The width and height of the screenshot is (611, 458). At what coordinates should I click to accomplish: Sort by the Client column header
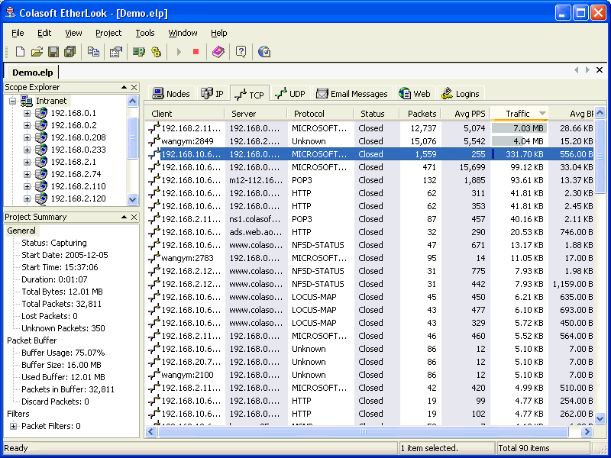coord(185,114)
